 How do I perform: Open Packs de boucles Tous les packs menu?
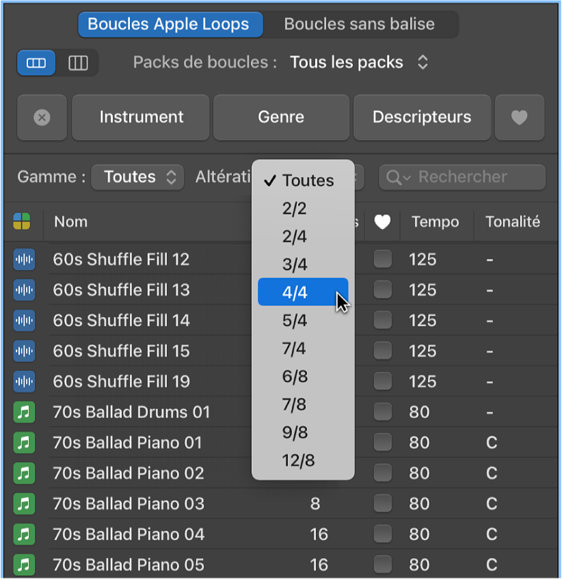(x=359, y=63)
